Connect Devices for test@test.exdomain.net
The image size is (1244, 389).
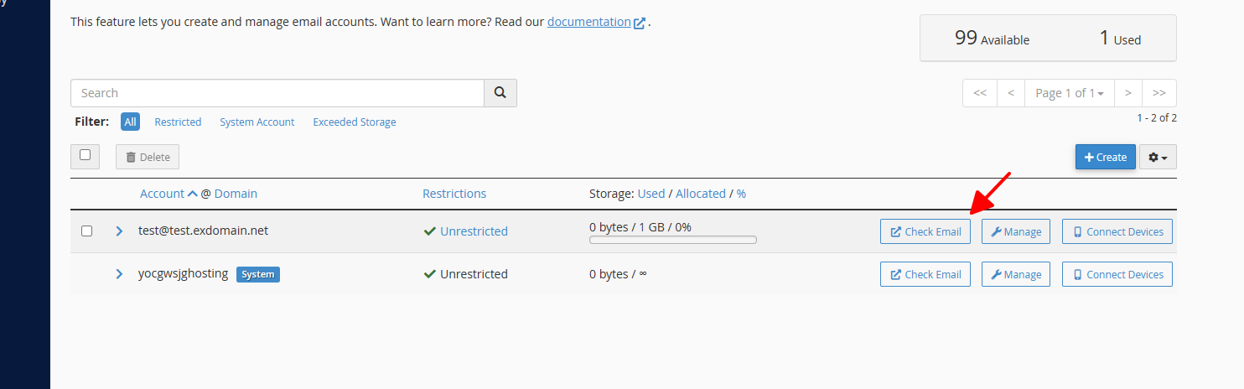click(x=1117, y=231)
